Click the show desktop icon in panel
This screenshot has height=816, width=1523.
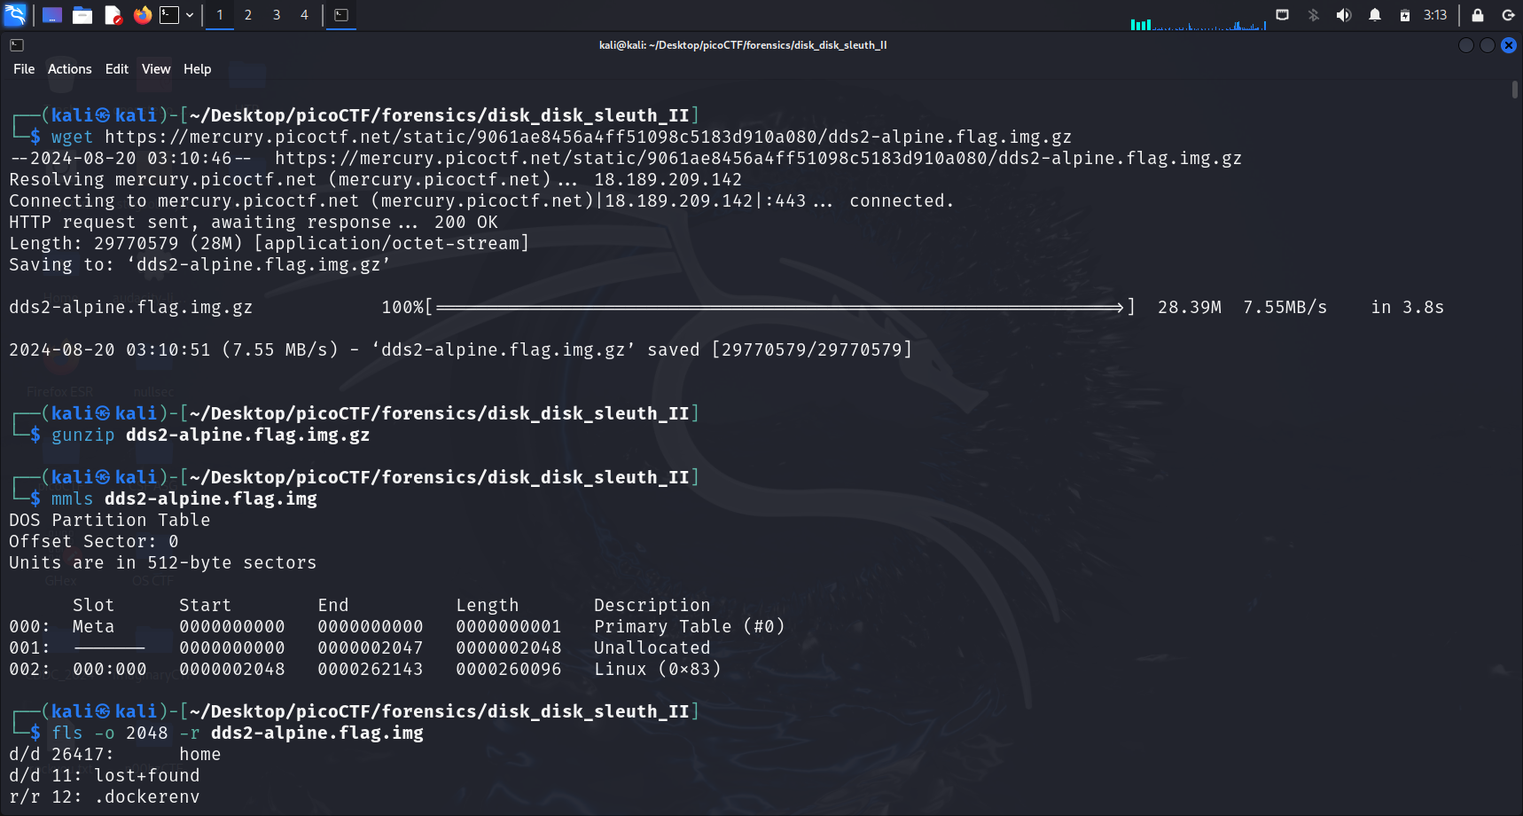pyautogui.click(x=52, y=15)
